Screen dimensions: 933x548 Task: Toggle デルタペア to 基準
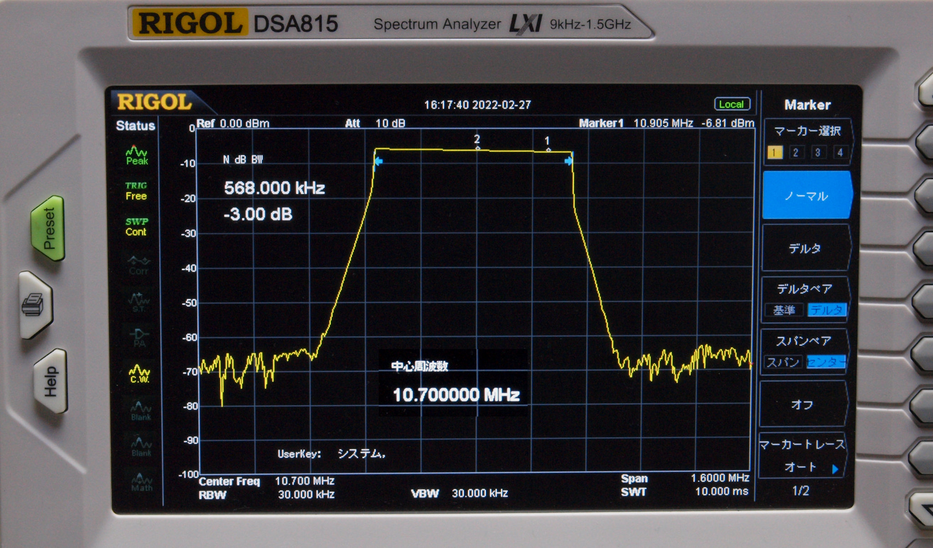tap(784, 310)
